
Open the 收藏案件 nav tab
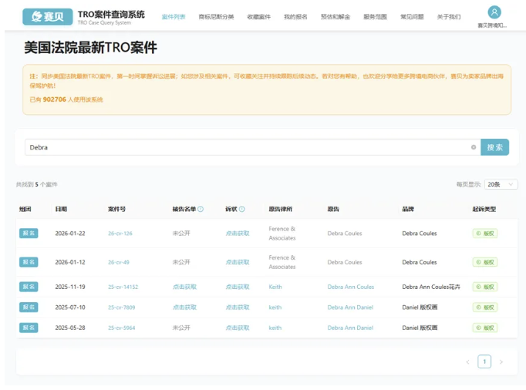258,16
